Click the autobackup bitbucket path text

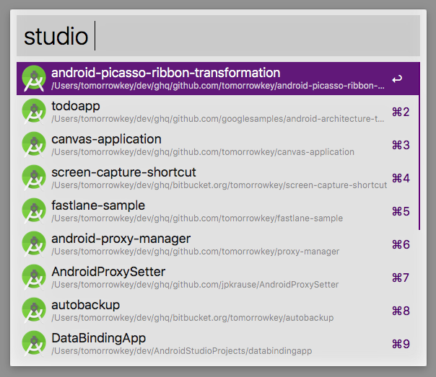click(192, 318)
